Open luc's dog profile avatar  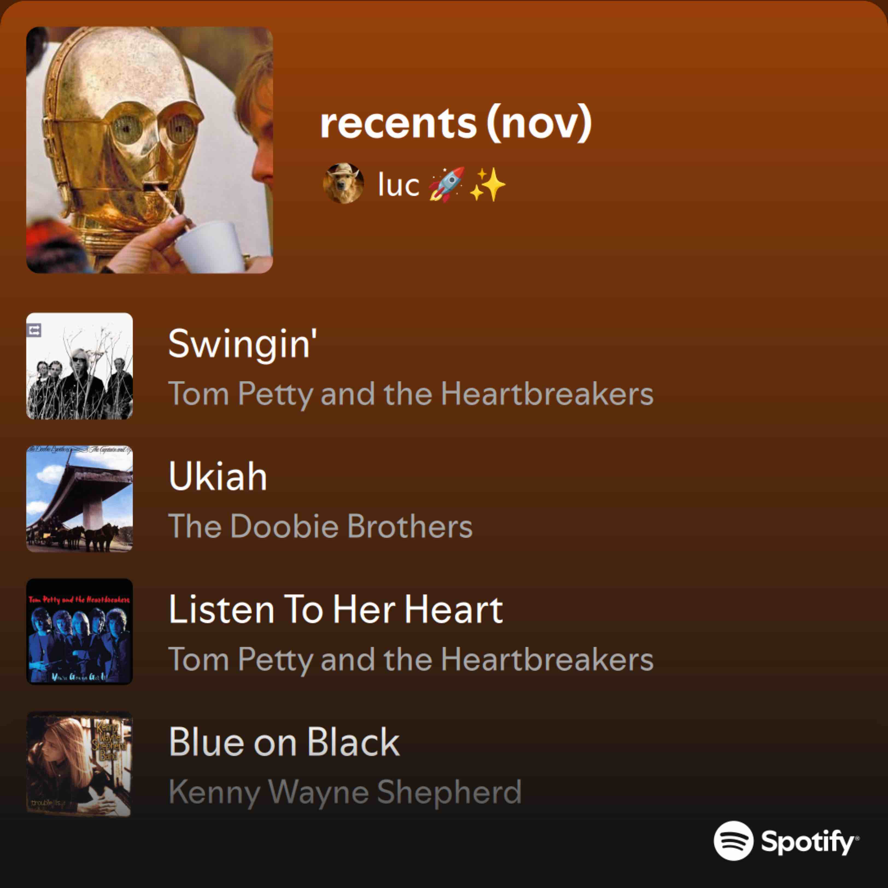point(343,183)
